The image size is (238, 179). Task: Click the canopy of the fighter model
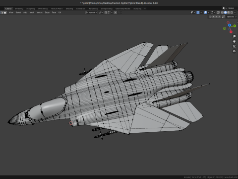click(49, 108)
